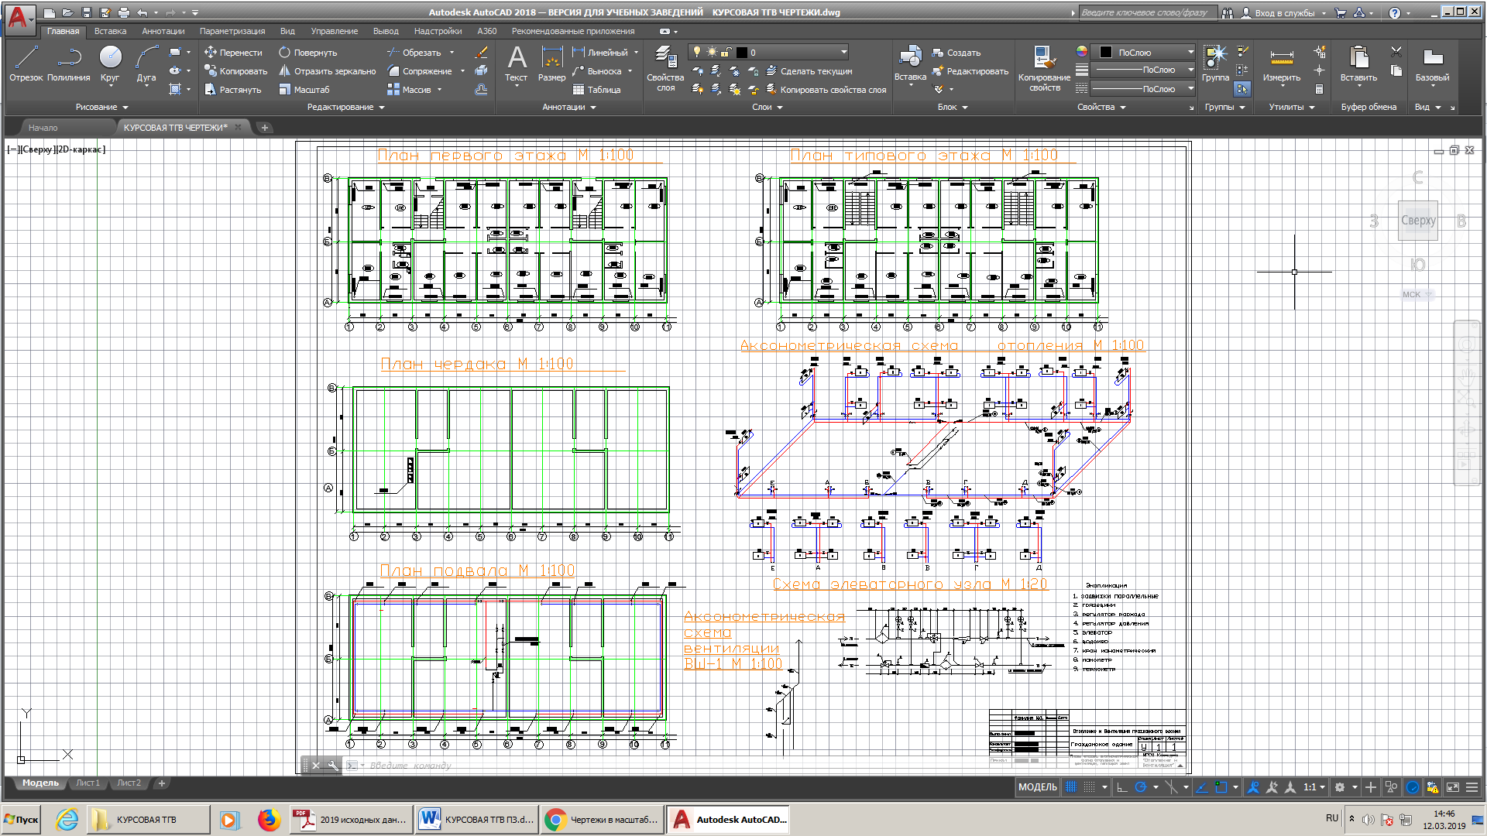
Task: Toggle МОДЕЛЬ model space button
Action: pyautogui.click(x=1037, y=787)
